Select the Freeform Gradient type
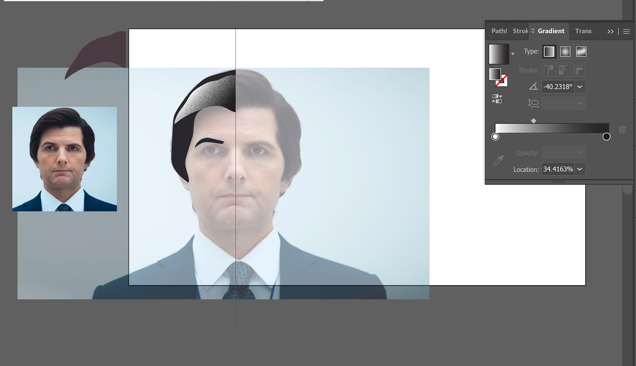 point(581,52)
